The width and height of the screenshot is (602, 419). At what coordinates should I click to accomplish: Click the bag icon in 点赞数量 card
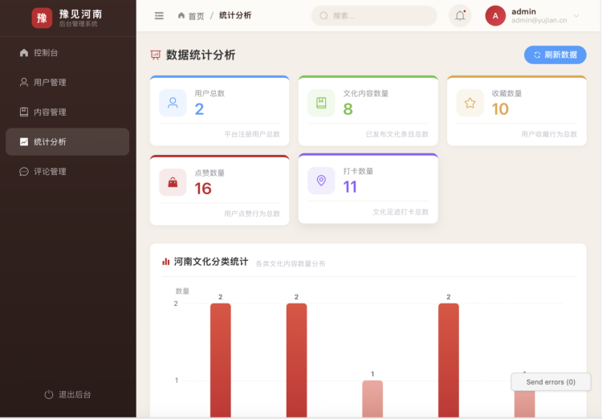click(173, 182)
